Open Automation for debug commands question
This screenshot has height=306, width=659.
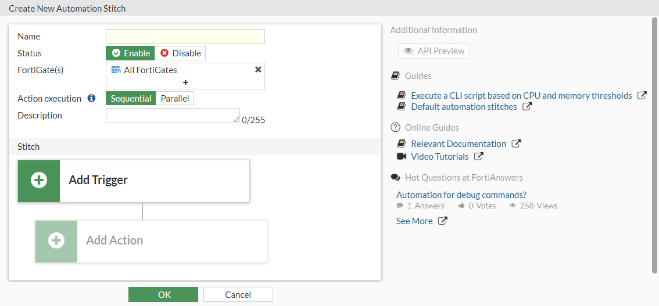click(x=461, y=195)
